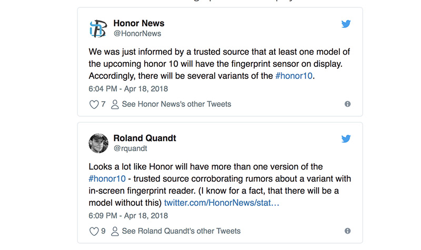Click the Honor News display name
Screen dimensions: 421x250
139,23
